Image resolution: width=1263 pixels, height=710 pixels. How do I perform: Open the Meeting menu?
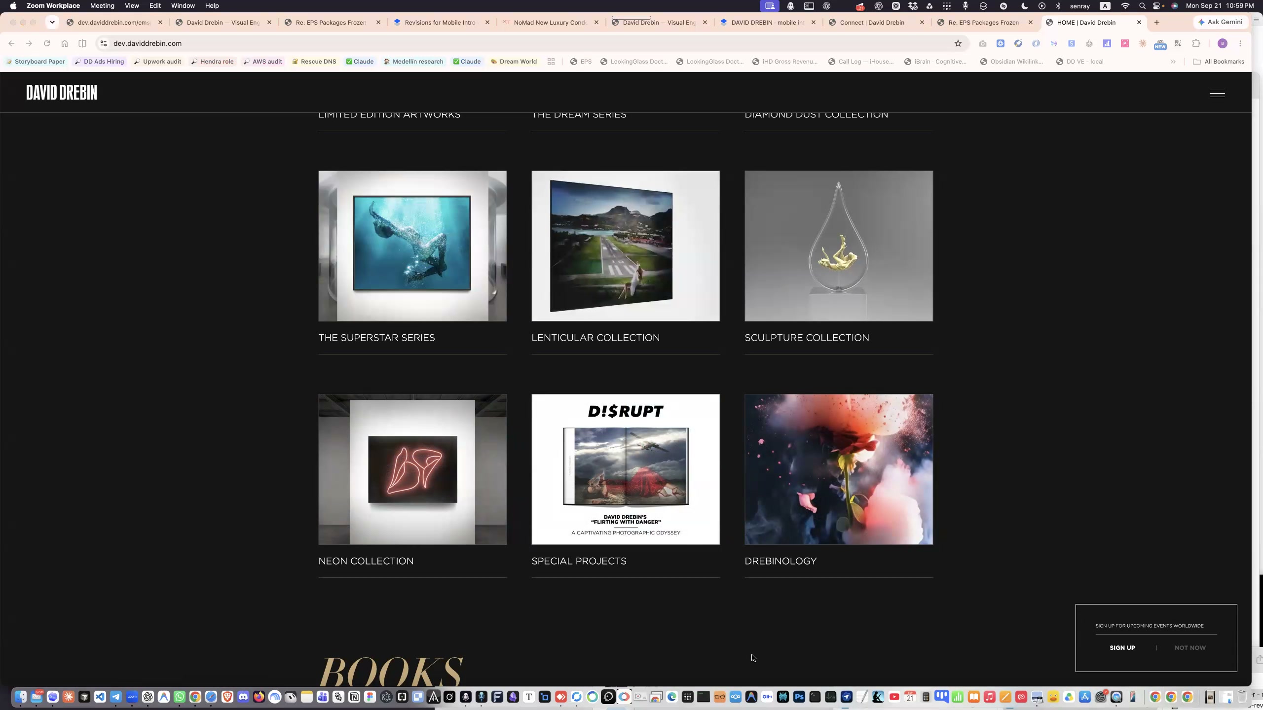(x=102, y=6)
